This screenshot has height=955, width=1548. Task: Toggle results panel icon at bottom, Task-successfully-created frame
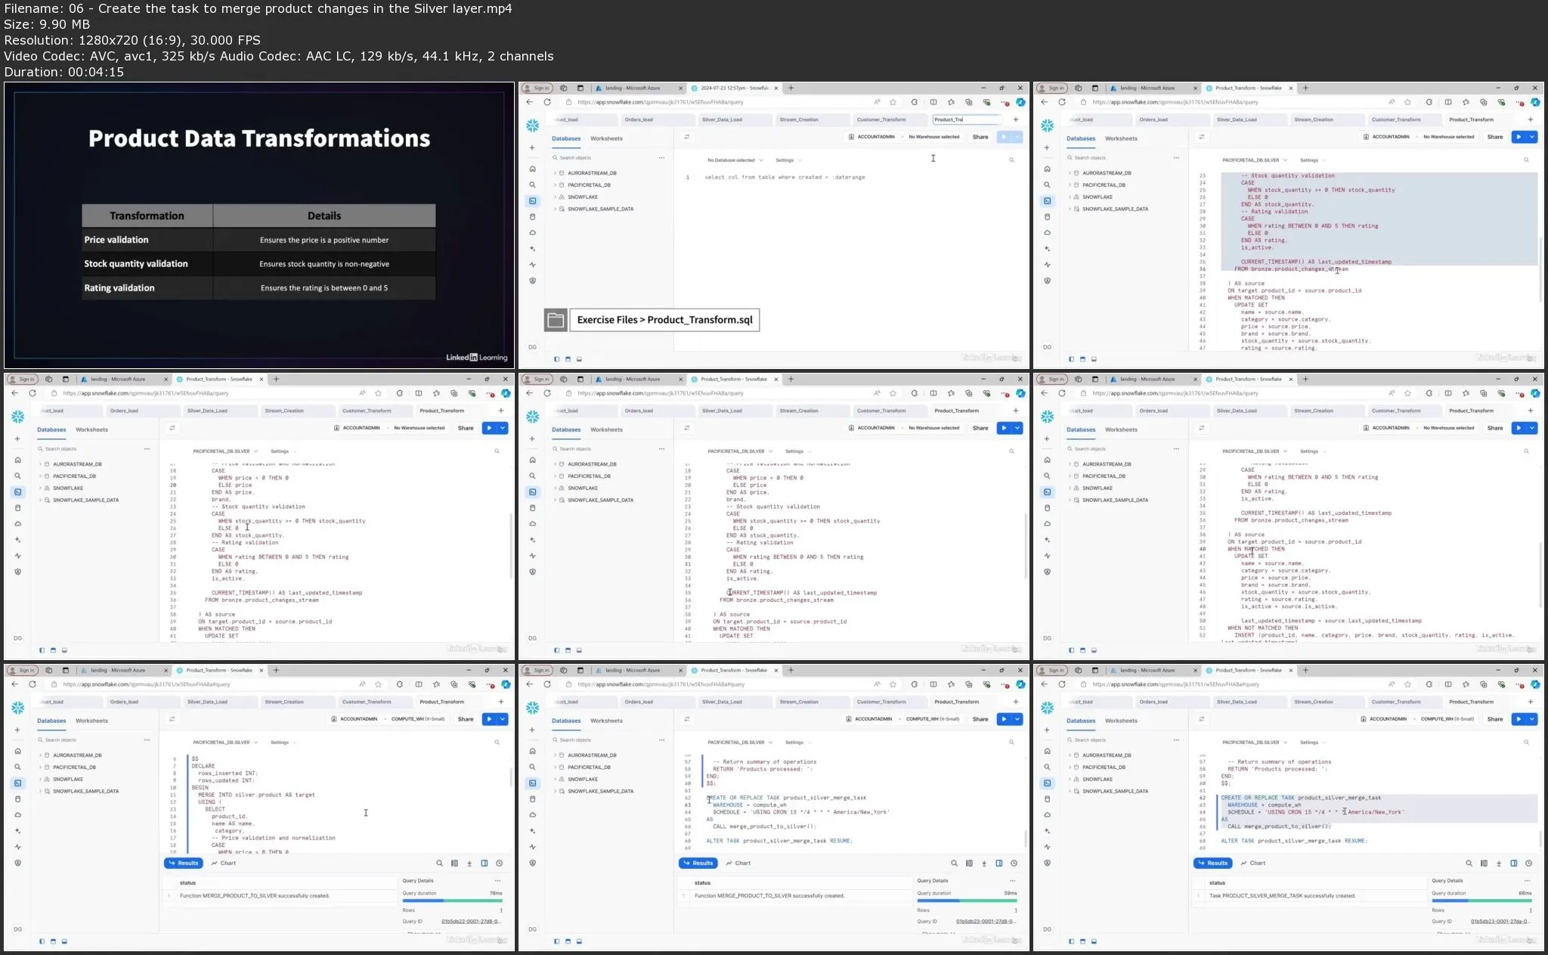coord(1094,941)
